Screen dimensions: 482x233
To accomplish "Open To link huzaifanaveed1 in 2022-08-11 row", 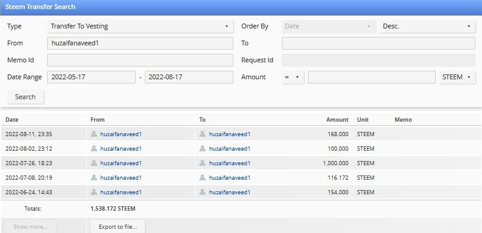I will pos(230,134).
